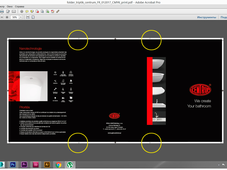Viewport: 227px width, 170px height.
Task: Click the white bathtub photo in the PDF
Action: tap(33, 86)
